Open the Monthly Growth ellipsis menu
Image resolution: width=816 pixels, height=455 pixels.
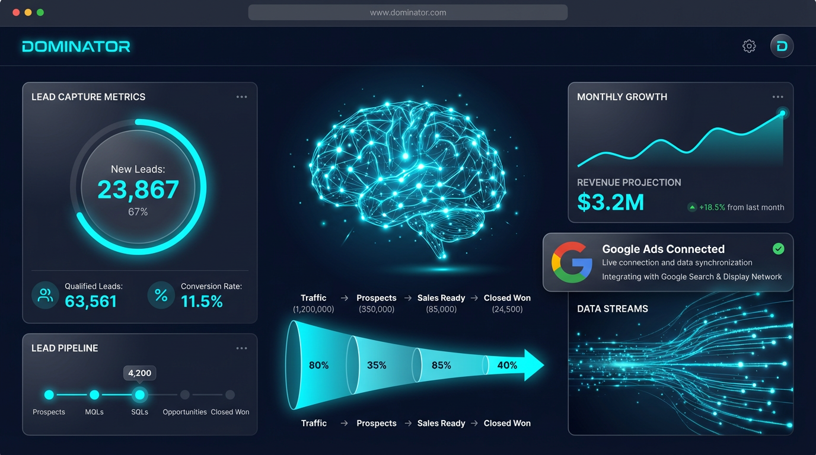click(778, 97)
